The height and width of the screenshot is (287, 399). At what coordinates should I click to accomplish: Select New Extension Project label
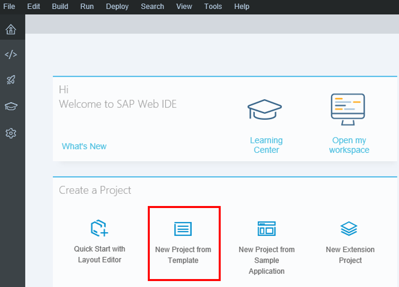click(x=350, y=255)
